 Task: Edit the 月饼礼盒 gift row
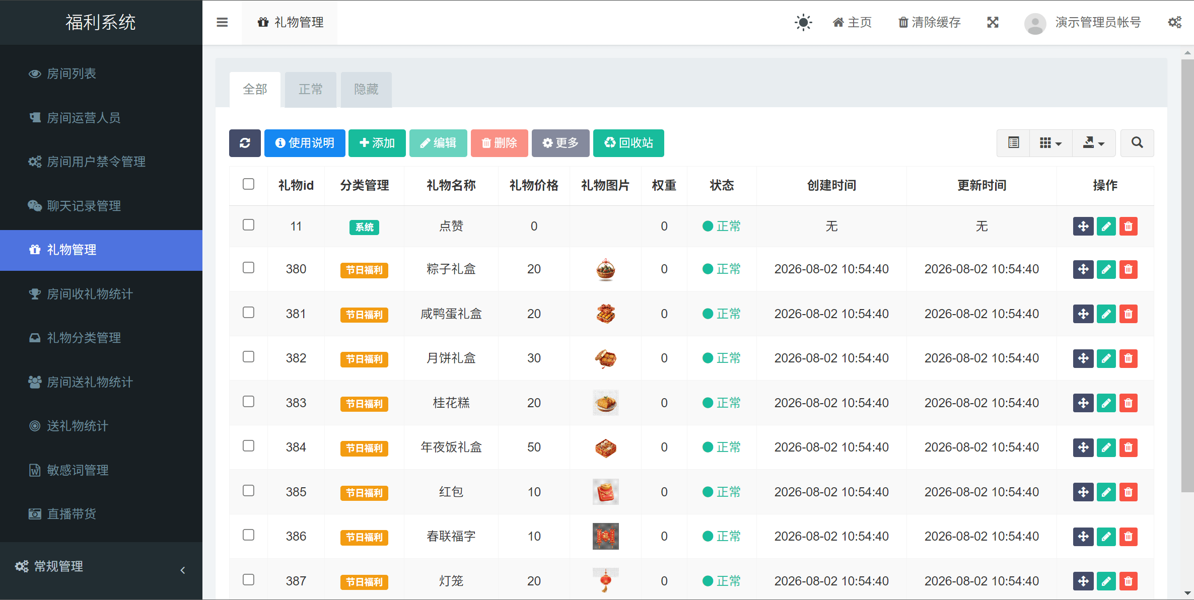click(1106, 358)
